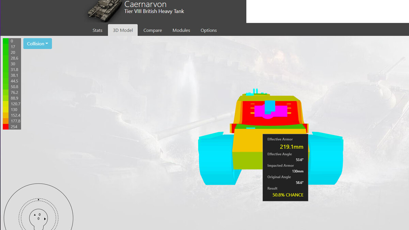Select the 88.9 legend value

click(x=14, y=98)
